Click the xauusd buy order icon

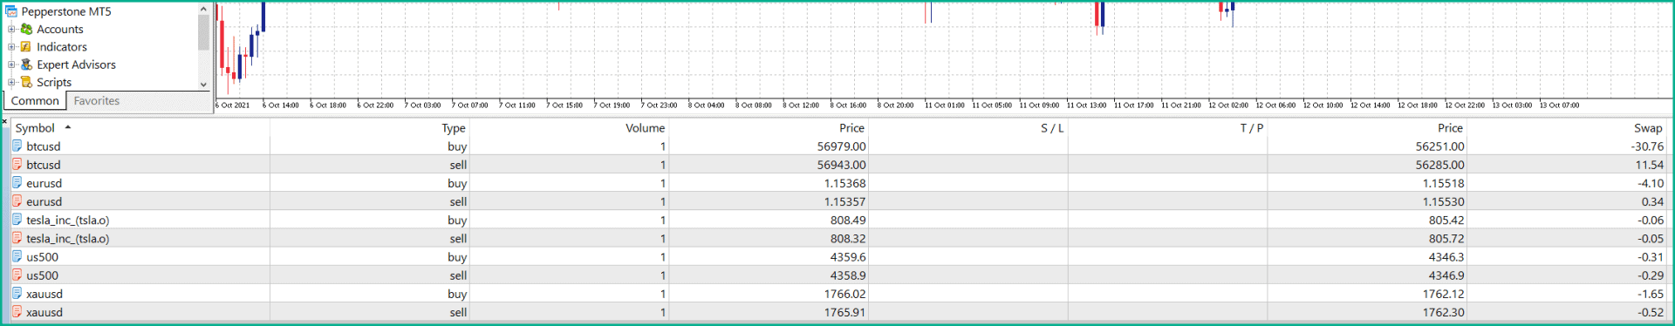click(x=17, y=294)
